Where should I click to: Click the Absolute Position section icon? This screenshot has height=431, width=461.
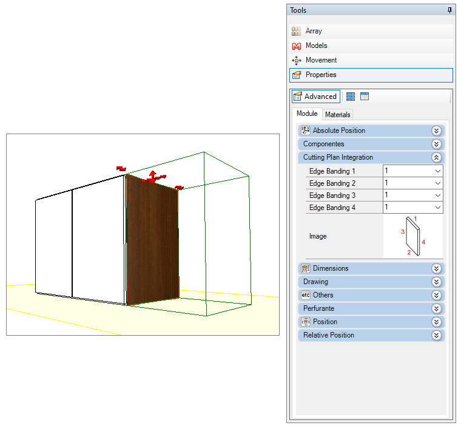tap(306, 131)
